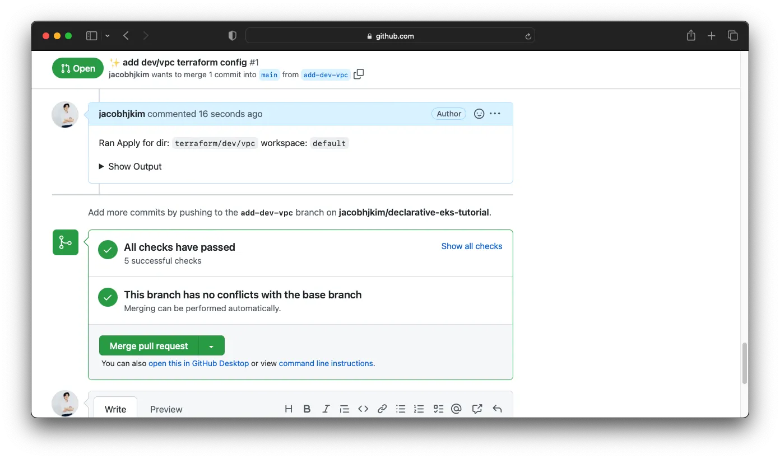Expand the Show Output disclosure triangle

click(x=101, y=166)
